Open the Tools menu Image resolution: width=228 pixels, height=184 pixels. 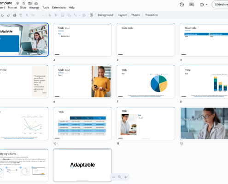(x=46, y=7)
